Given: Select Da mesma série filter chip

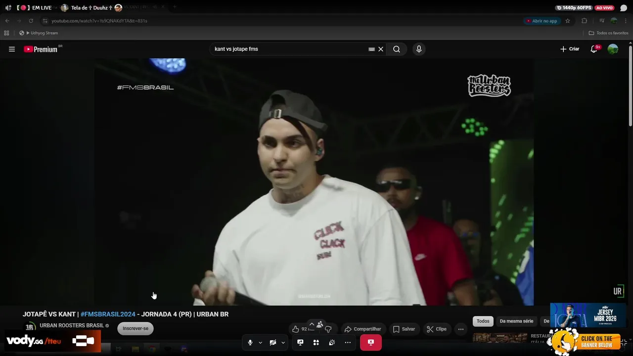Looking at the screenshot, I should (516, 321).
